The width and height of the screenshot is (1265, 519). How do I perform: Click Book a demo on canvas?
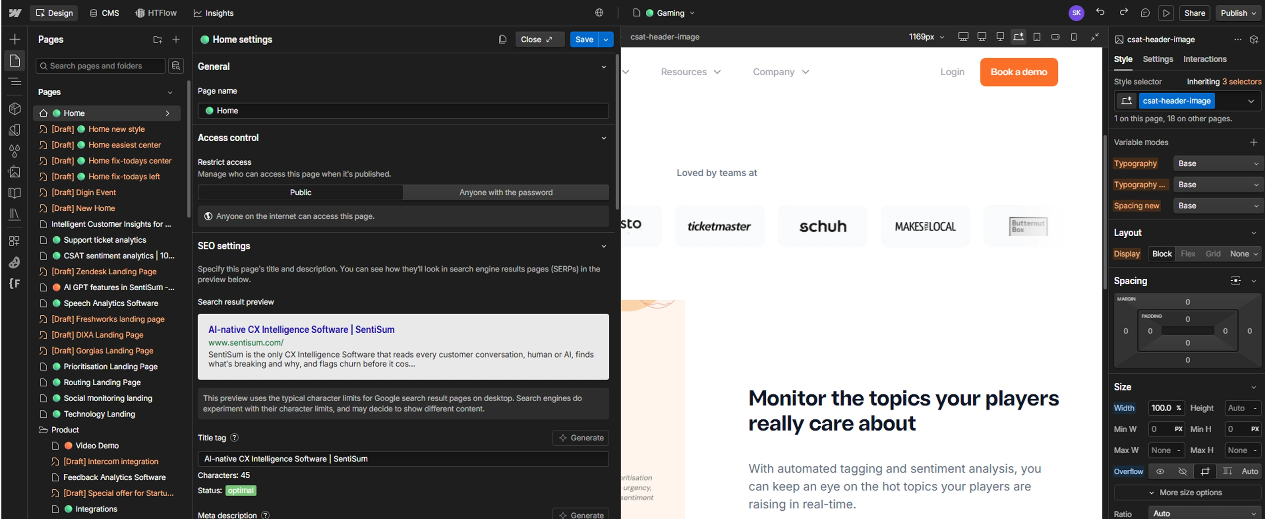pos(1018,72)
